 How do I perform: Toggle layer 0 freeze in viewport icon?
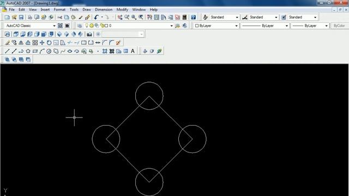point(97,26)
